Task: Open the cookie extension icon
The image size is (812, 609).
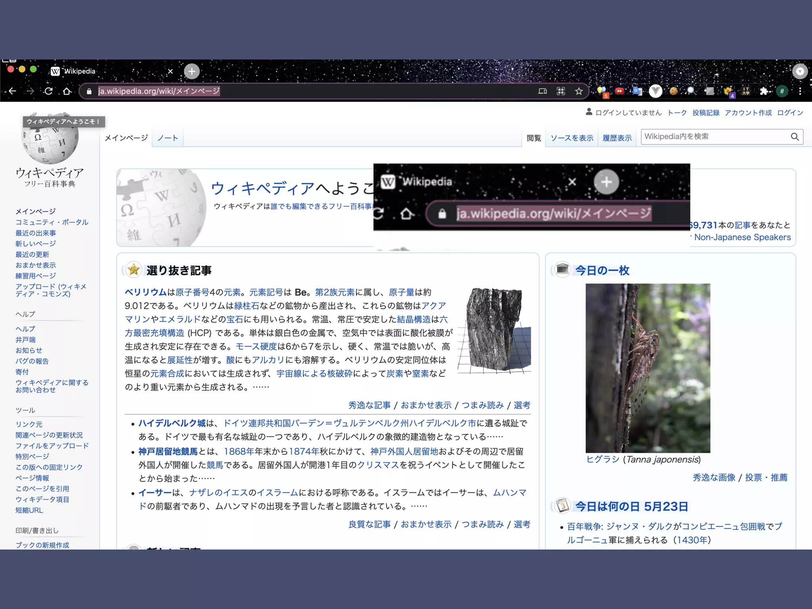Action: [674, 91]
